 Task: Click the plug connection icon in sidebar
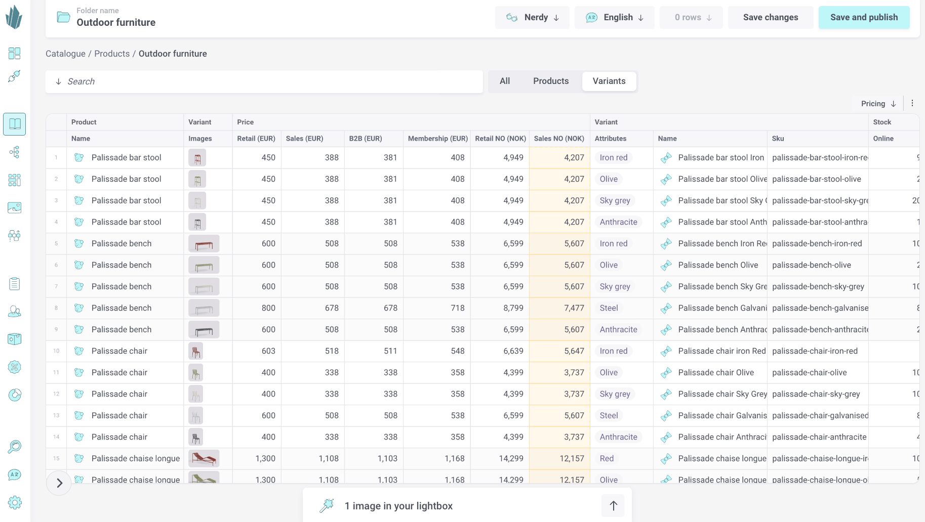pyautogui.click(x=15, y=76)
